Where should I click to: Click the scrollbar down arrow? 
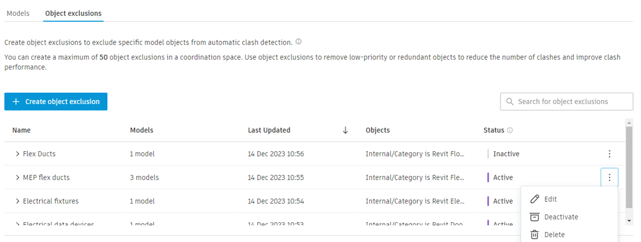click(629, 220)
